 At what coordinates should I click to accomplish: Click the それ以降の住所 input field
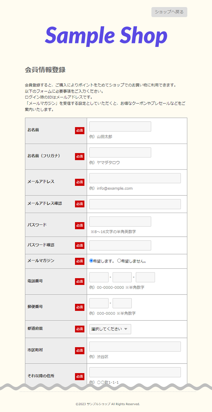(x=135, y=372)
